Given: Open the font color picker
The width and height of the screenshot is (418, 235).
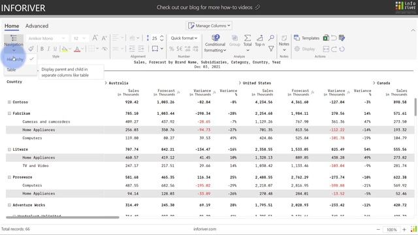Looking at the screenshot, I should click(78, 49).
